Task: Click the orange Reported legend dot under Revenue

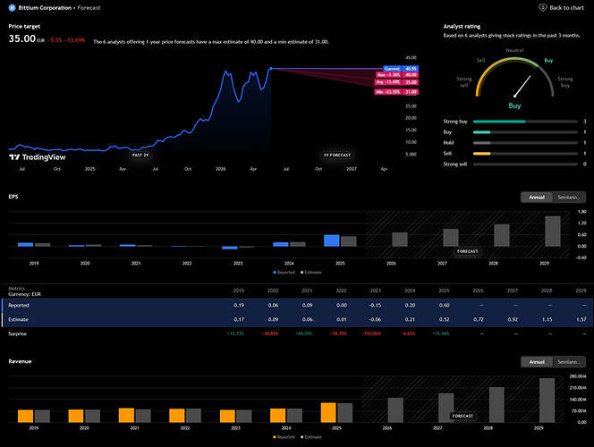Action: [x=275, y=437]
